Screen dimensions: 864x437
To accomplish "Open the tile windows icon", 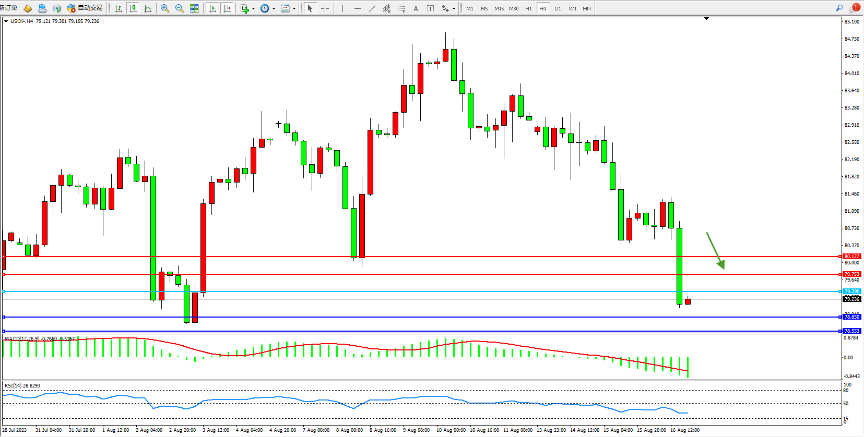I will click(194, 8).
